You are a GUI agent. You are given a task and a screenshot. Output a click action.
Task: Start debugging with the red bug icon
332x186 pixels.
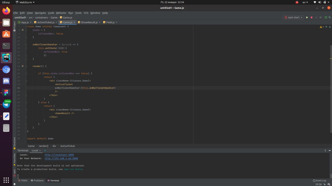[x=312, y=18]
